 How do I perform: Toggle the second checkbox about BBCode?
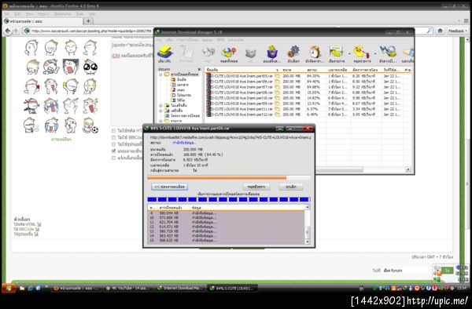[113, 137]
